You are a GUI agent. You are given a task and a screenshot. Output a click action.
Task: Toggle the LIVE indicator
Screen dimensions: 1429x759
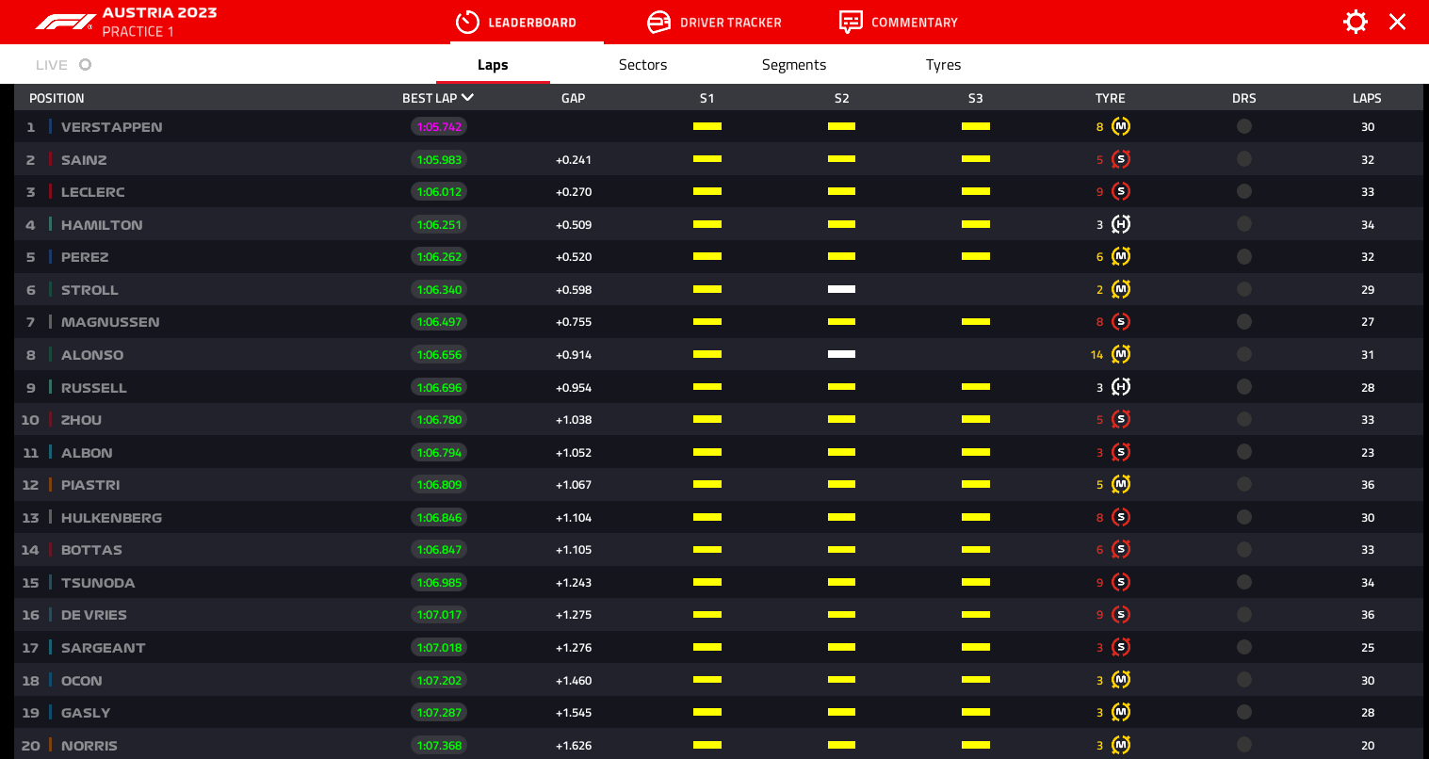pyautogui.click(x=85, y=65)
